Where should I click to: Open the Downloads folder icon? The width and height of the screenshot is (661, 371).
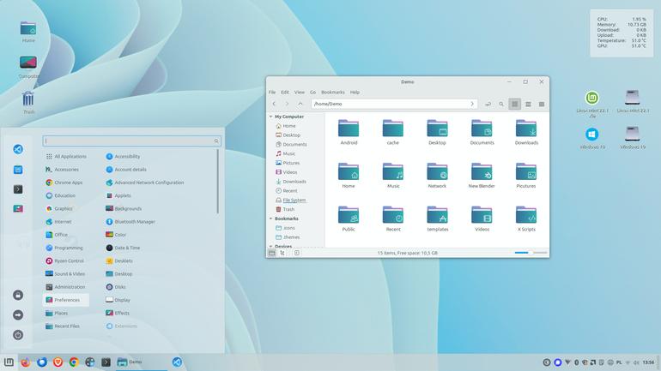pyautogui.click(x=526, y=129)
